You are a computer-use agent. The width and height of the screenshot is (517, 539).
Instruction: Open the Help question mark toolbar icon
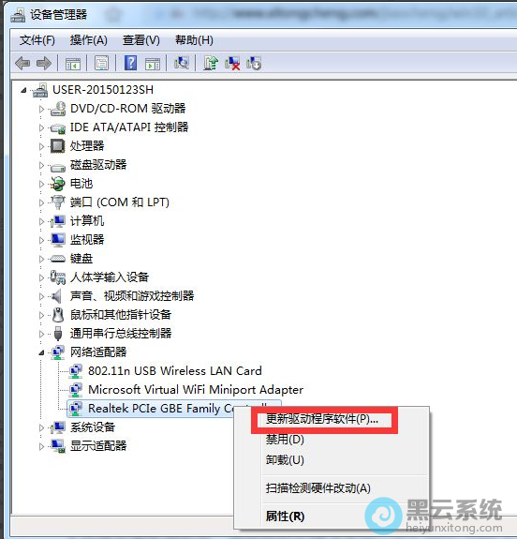130,63
